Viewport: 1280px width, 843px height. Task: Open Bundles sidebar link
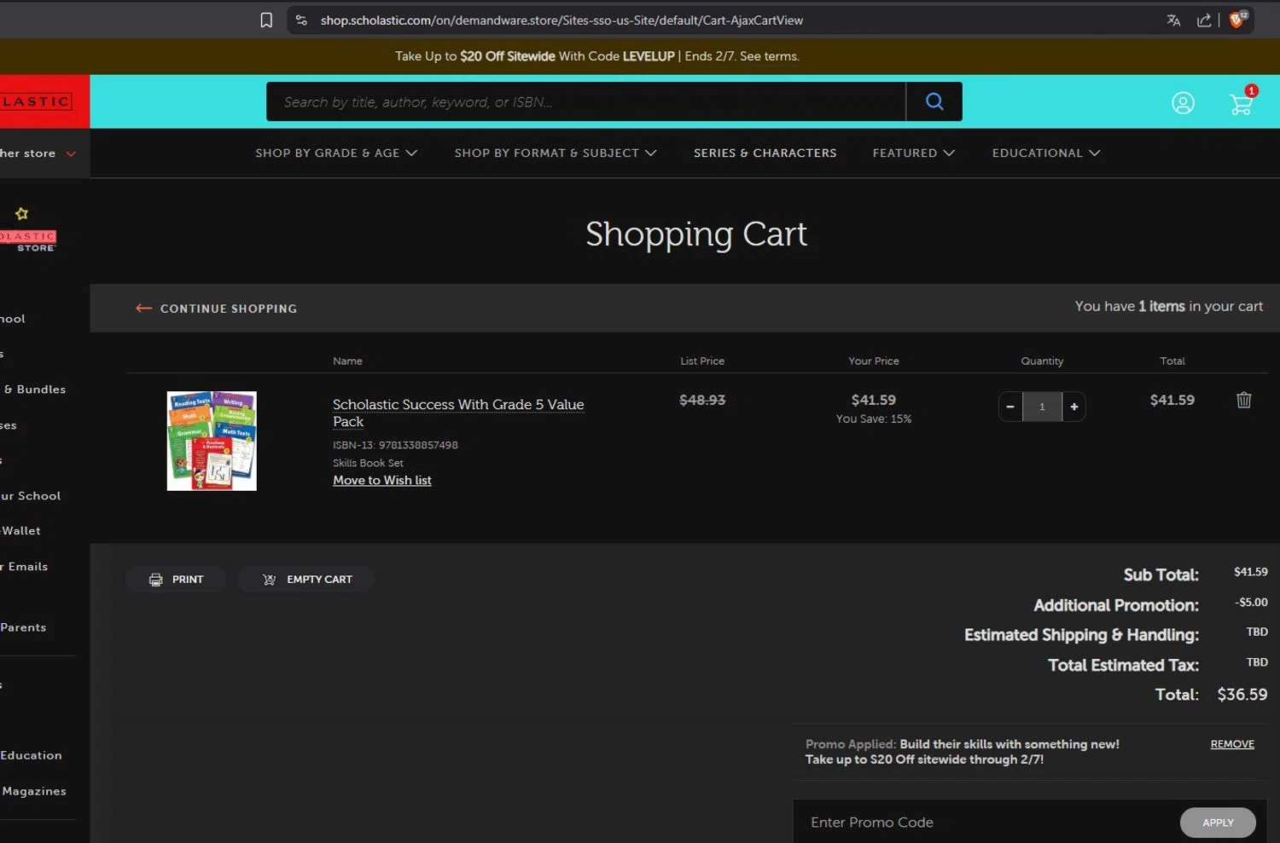(33, 390)
